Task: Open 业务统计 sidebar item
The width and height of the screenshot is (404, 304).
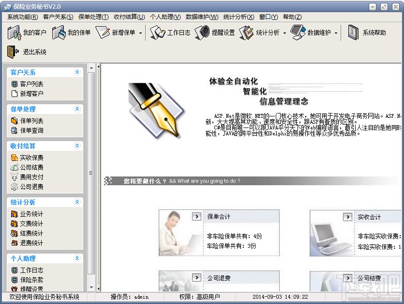Action: 31,214
